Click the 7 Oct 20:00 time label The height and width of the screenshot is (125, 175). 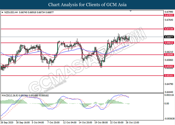coord(53,122)
